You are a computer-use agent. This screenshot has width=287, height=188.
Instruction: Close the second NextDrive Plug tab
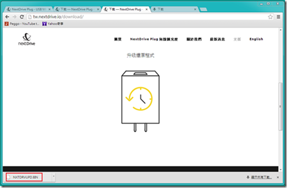pos(98,9)
